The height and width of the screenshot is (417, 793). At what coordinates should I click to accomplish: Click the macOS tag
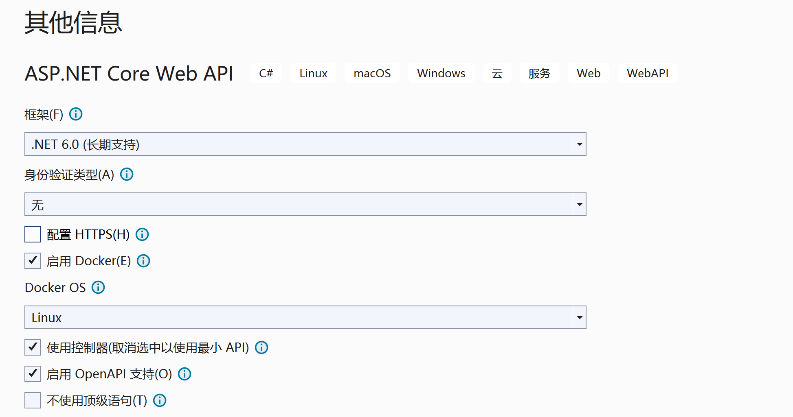point(372,74)
